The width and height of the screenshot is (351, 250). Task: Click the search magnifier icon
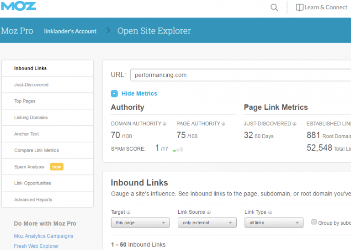coord(274,7)
